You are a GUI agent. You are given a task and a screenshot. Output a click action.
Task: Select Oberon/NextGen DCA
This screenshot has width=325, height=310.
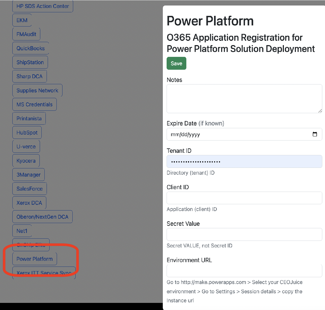coord(42,217)
